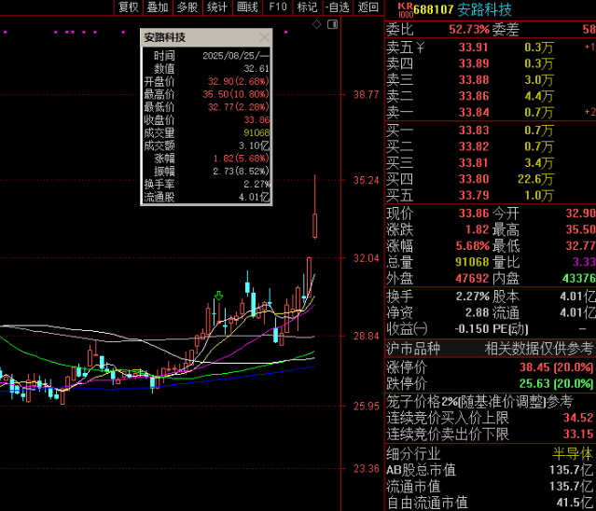Select popup 最高价 35.50 value
Screen dimensions: 596x511
pyautogui.click(x=236, y=94)
